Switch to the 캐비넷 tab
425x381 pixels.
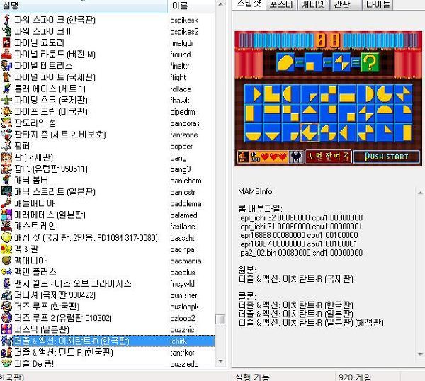[x=313, y=5]
